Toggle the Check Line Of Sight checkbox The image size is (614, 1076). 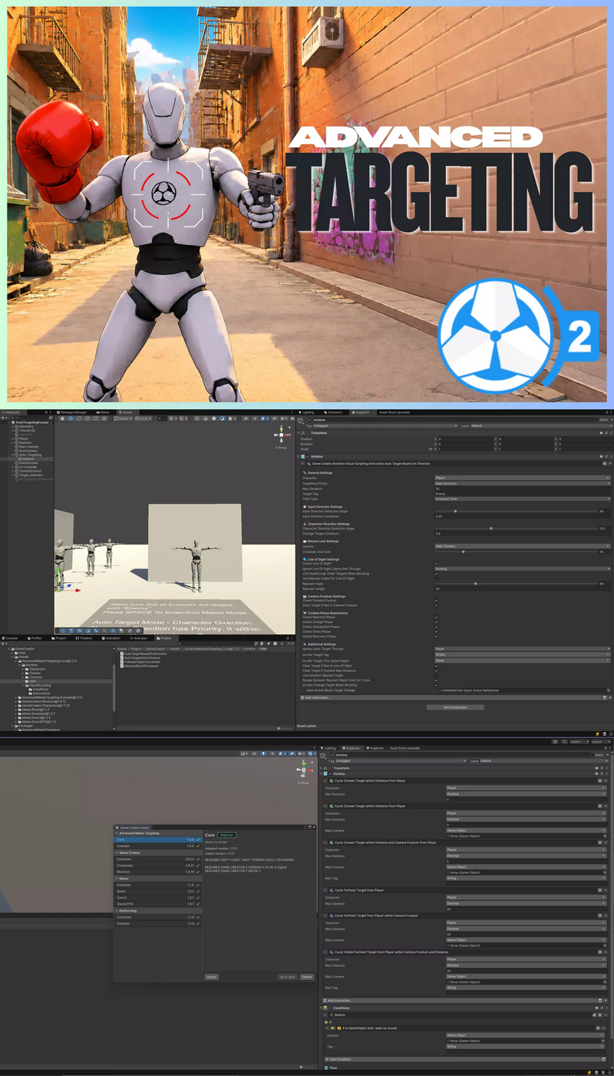(x=436, y=563)
